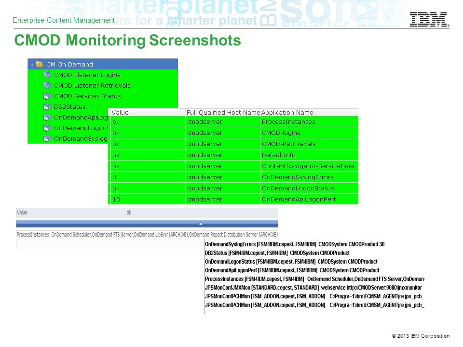Screen dimensions: 463x347
Task: Select OnDemandLogonStatus FSM4IBM config line
Action: coord(291,262)
